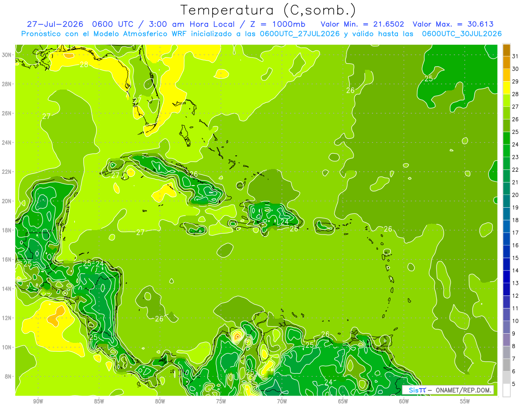The image size is (527, 407).
Task: Click the legend value '22'
Action: 516,170
